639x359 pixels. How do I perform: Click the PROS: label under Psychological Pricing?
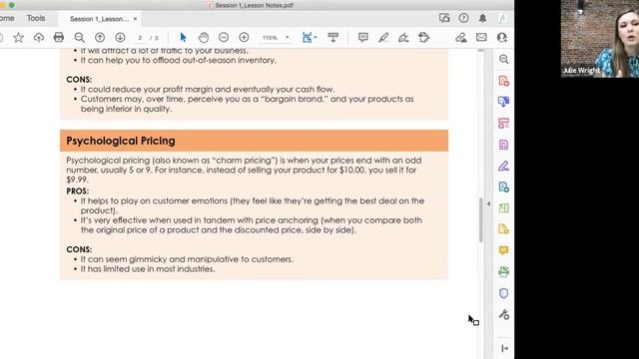coord(78,190)
